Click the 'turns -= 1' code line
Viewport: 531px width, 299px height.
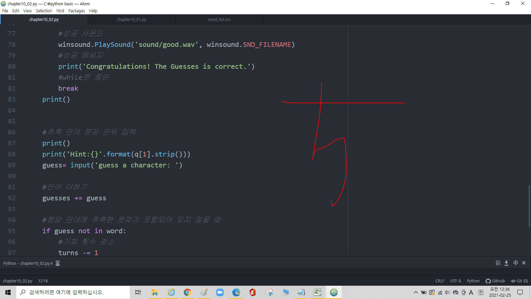point(78,253)
